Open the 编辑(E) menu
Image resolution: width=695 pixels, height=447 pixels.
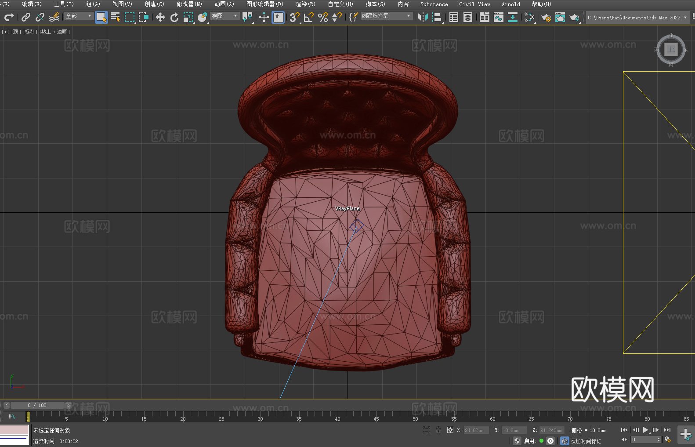point(32,4)
